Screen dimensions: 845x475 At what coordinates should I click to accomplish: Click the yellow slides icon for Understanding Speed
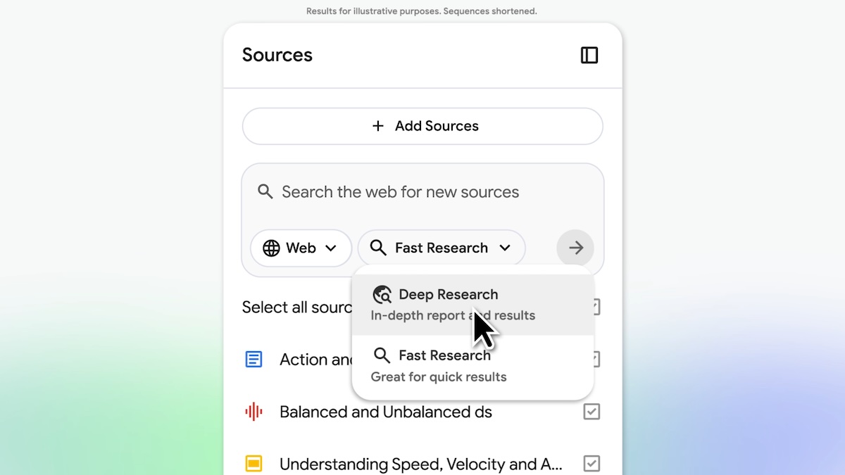click(x=254, y=464)
